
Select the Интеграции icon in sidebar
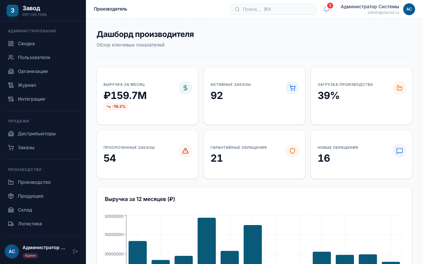click(x=10, y=99)
